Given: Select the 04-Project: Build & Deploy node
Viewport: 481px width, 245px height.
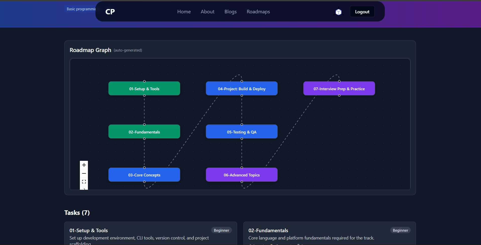Looking at the screenshot, I should (x=242, y=88).
